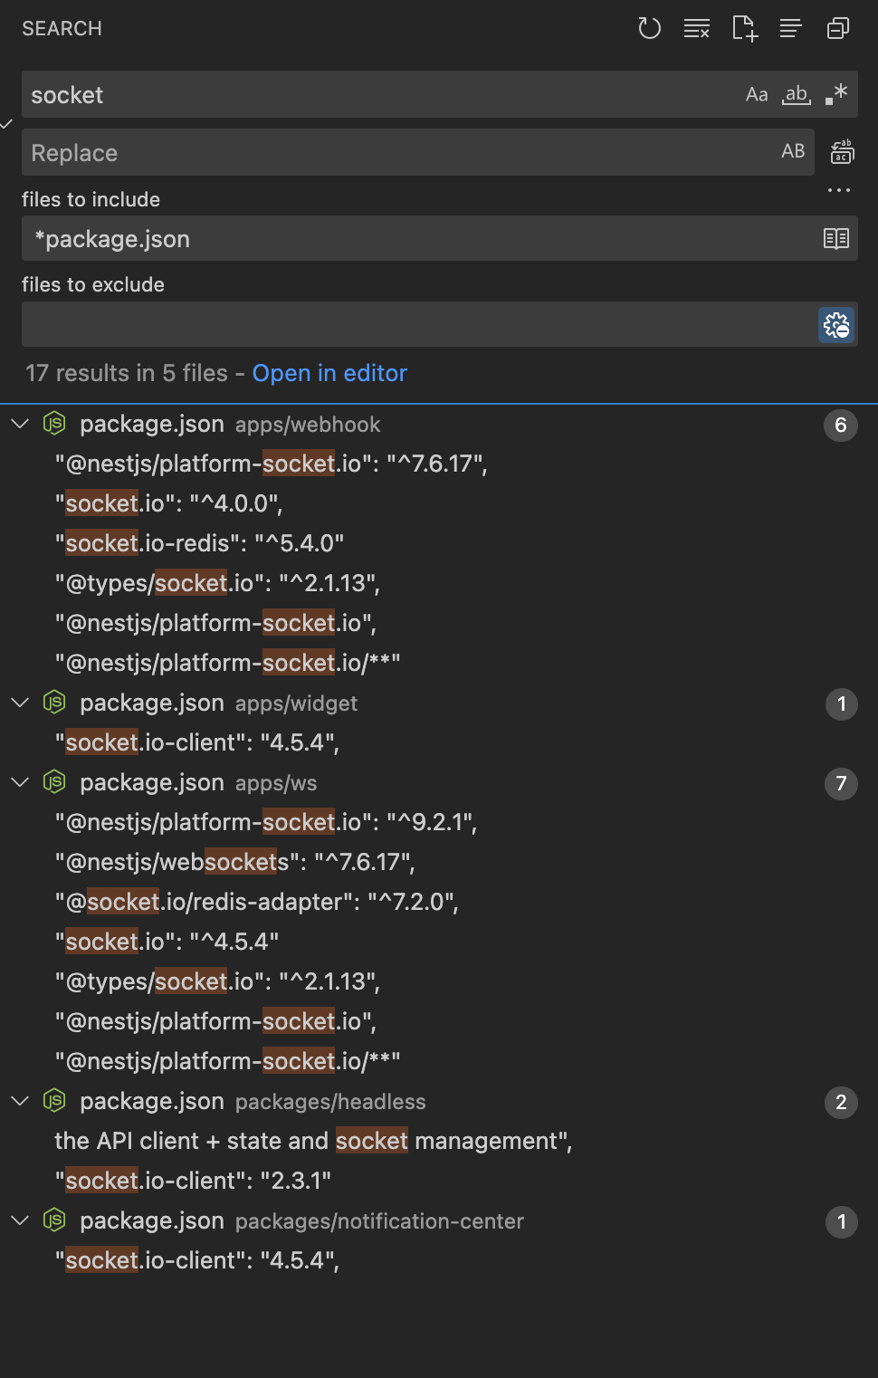The image size is (878, 1378).
Task: Collapse packages/headless package.json results
Action: [x=20, y=1101]
